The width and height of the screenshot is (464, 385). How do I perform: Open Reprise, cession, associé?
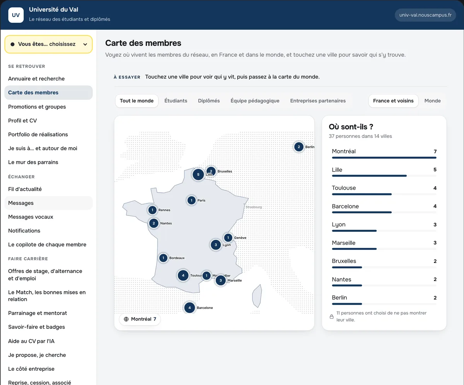click(48, 382)
